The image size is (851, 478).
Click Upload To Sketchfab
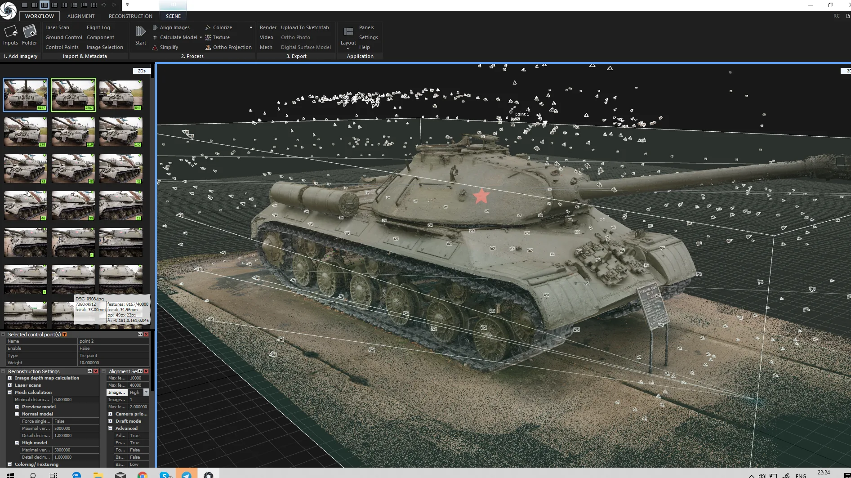(x=305, y=27)
